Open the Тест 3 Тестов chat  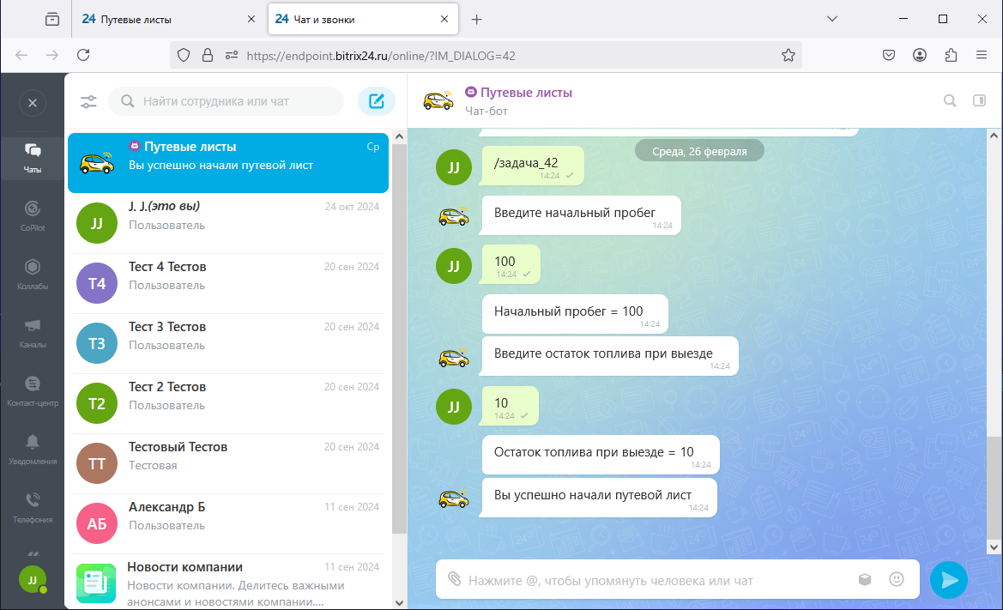click(228, 343)
